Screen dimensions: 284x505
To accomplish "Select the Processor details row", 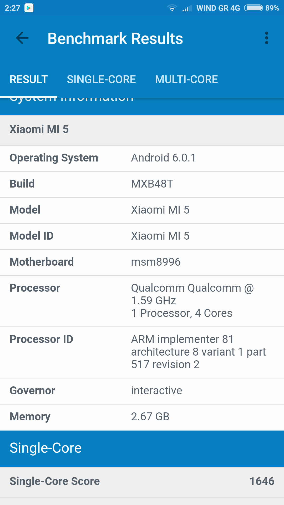I will pos(142,301).
